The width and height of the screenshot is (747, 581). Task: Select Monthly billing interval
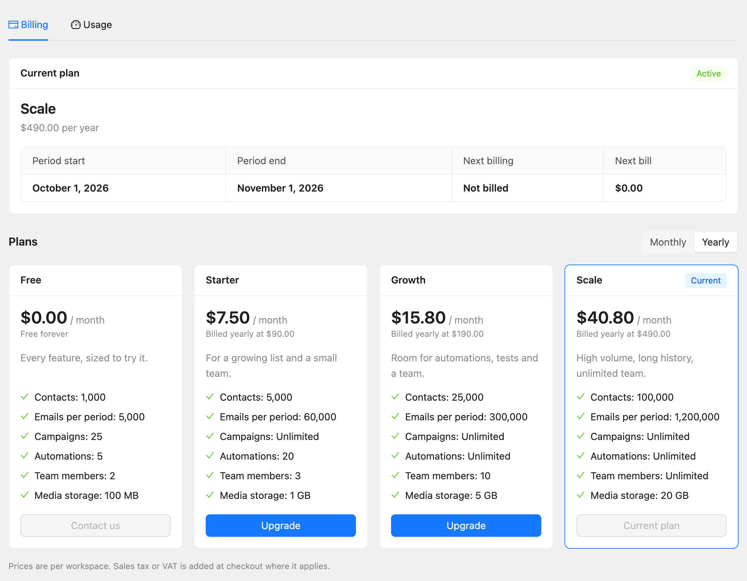click(668, 242)
